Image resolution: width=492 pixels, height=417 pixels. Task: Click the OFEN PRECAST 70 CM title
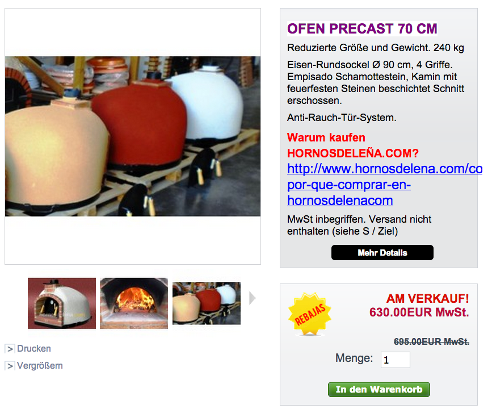click(x=362, y=28)
